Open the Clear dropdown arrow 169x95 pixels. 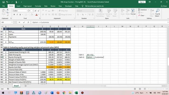(x=145, y=16)
